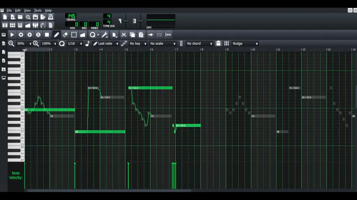Show the controller rack icon
Viewport: 357px width, 200px height.
pos(43,25)
